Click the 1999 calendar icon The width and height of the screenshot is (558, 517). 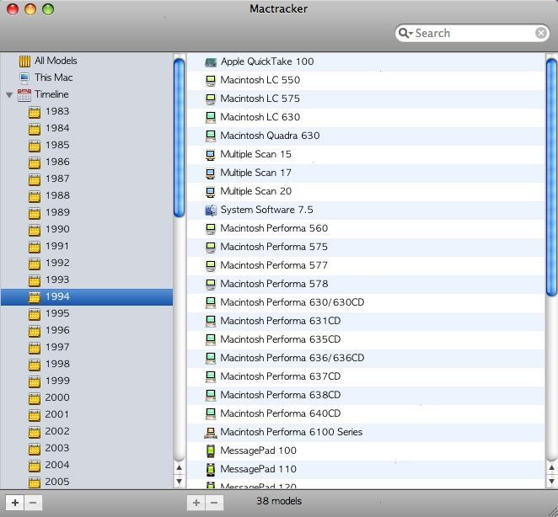click(35, 381)
